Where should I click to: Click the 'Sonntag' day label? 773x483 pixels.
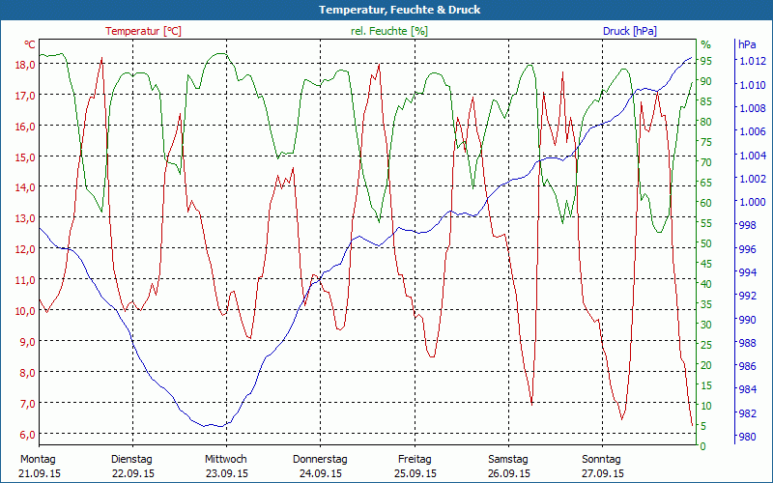point(601,460)
